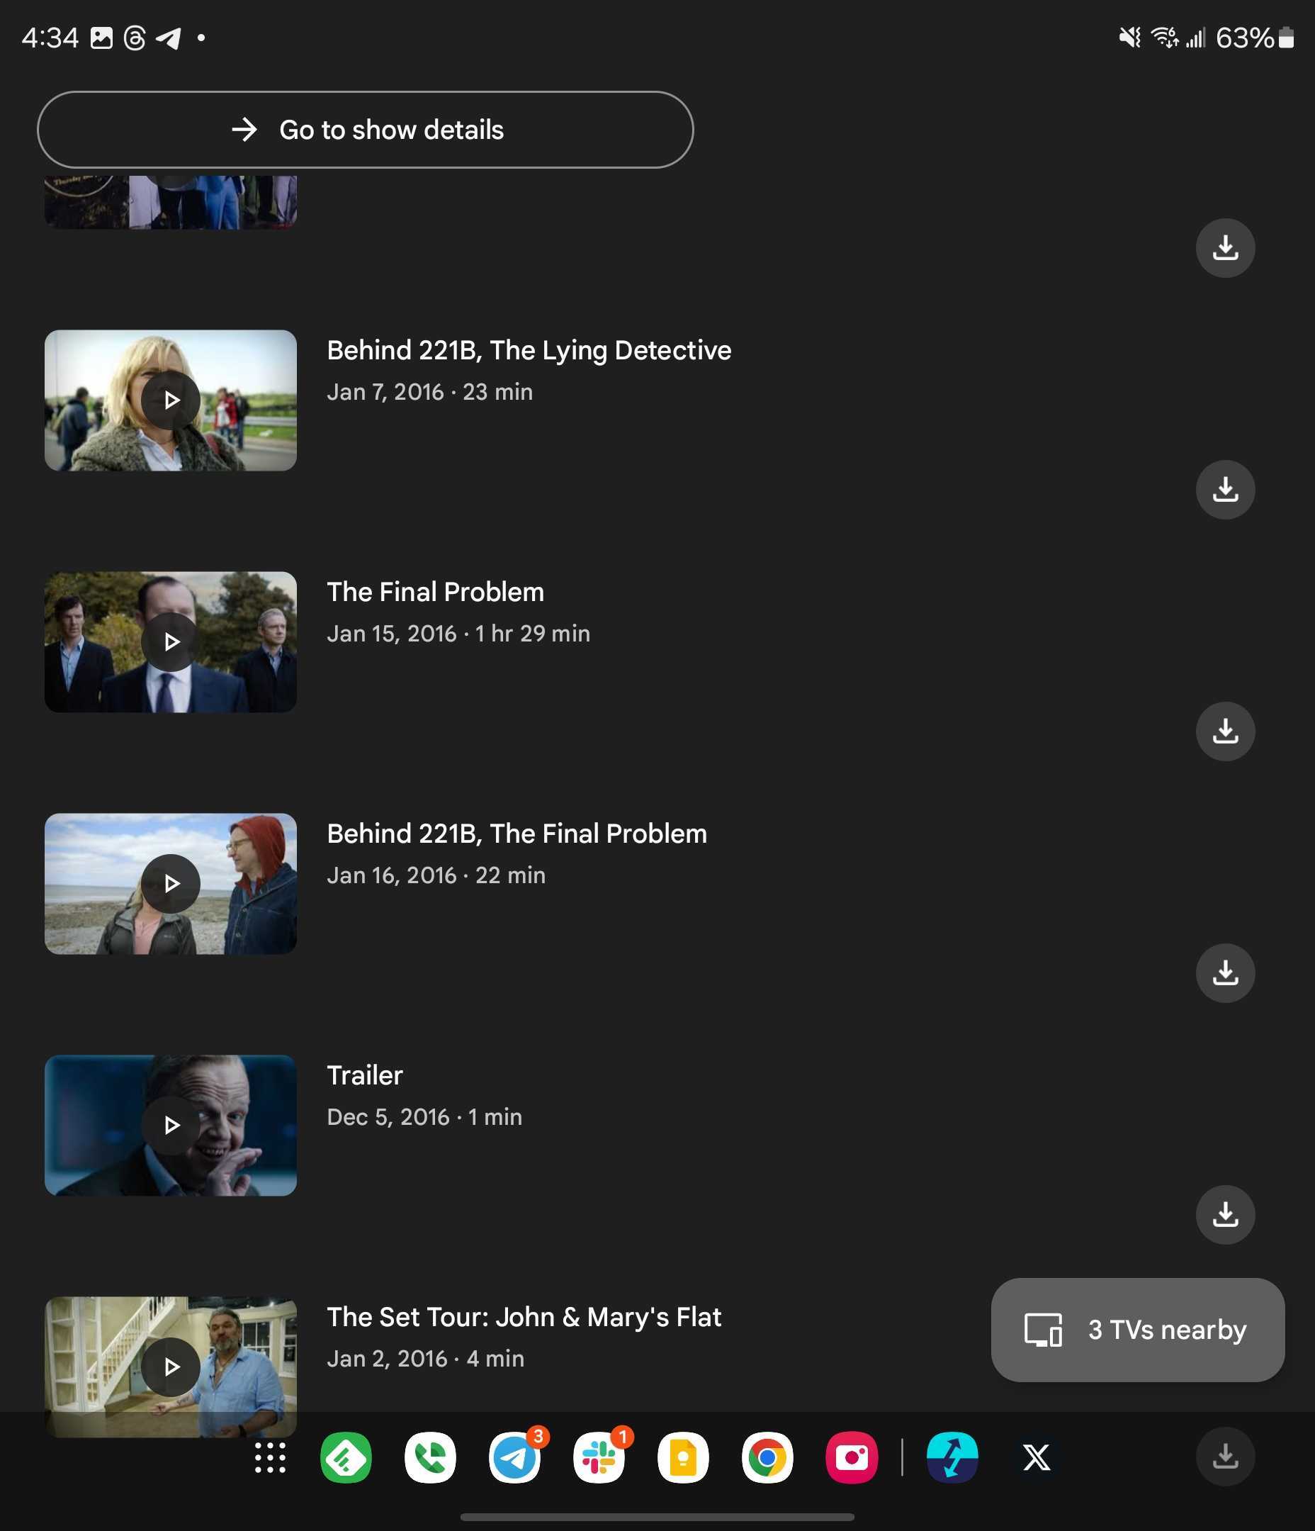The width and height of the screenshot is (1315, 1531).
Task: Open the 3 TVs nearby cast popup
Action: click(1137, 1330)
